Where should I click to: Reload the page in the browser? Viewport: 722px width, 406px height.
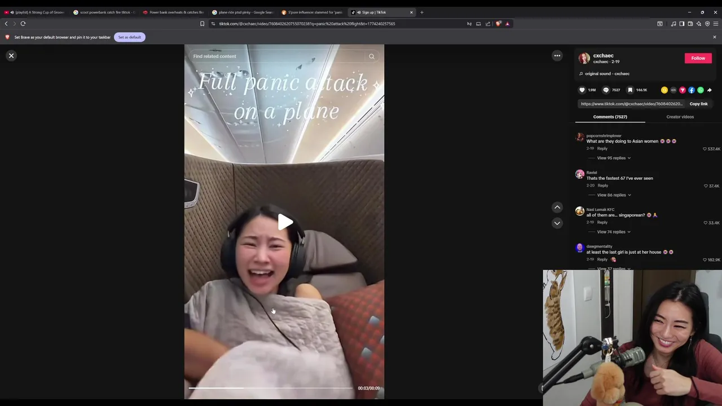[23, 24]
